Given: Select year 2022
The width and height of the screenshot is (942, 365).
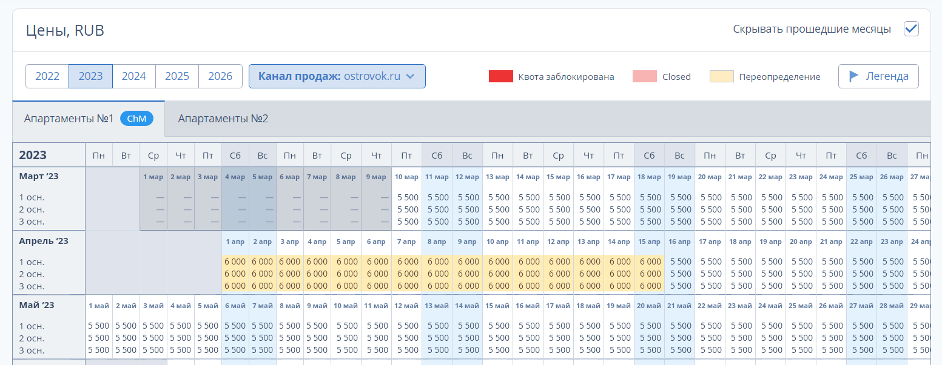Looking at the screenshot, I should (x=47, y=76).
